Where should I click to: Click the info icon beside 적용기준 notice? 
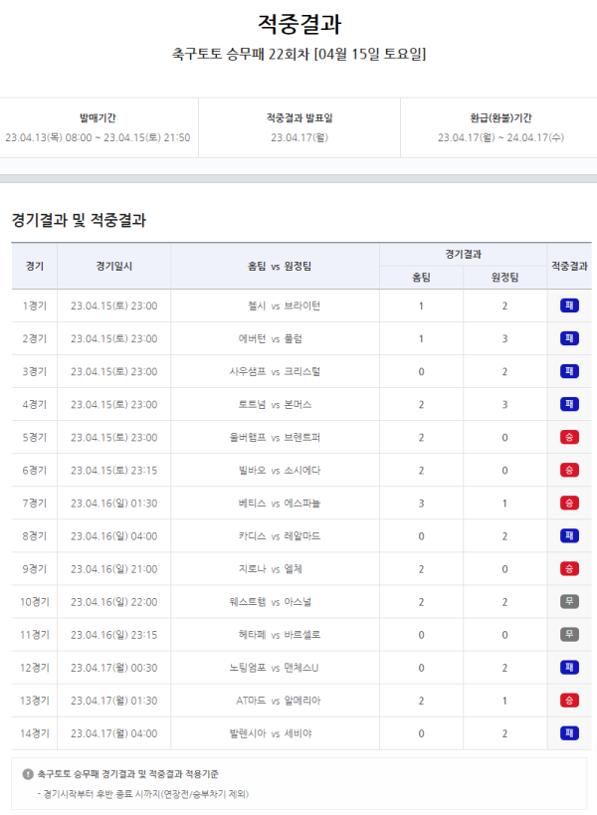tap(28, 774)
